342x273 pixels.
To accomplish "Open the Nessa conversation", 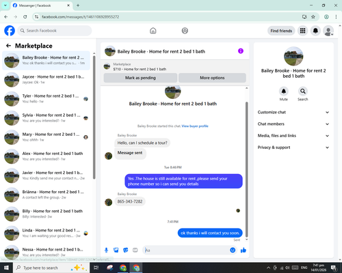I will [x=47, y=252].
